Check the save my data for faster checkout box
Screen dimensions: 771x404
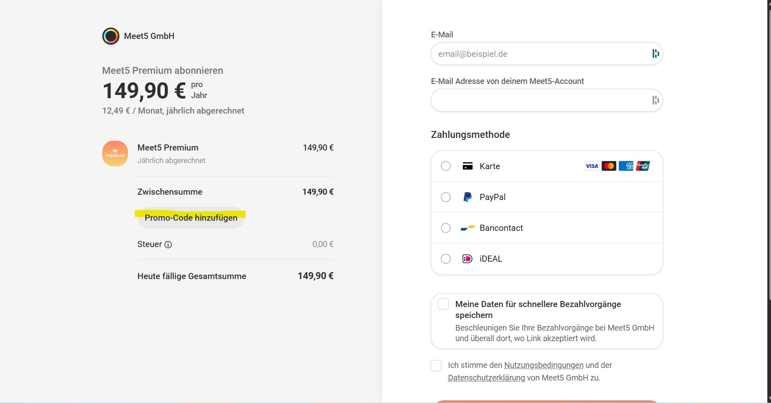443,304
